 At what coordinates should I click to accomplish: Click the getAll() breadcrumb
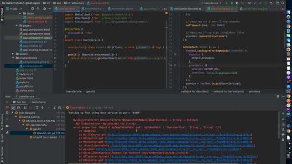(90, 92)
